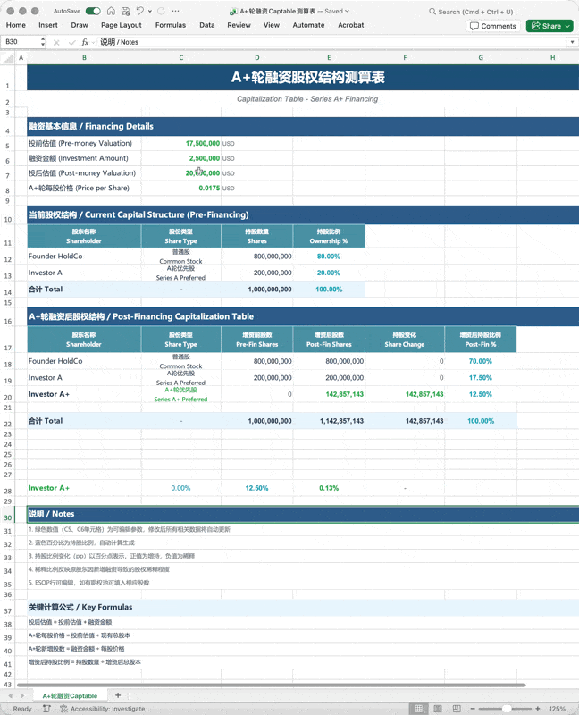This screenshot has height=715, width=579.
Task: Click the 0.13% cell in row 28
Action: tap(329, 488)
